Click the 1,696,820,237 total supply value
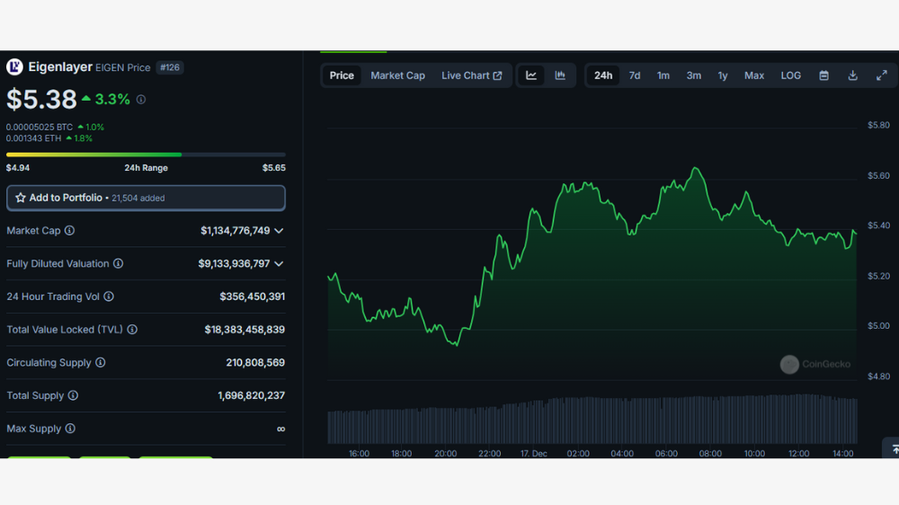The image size is (899, 505). click(251, 395)
